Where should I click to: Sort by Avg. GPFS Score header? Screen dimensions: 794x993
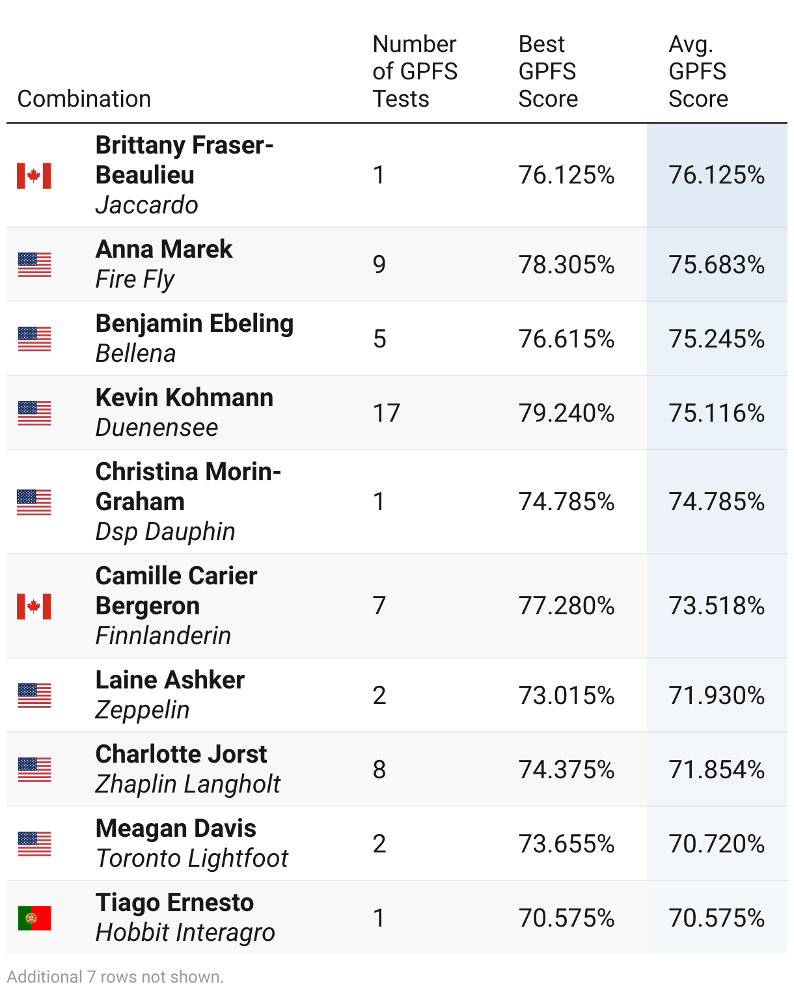click(698, 72)
